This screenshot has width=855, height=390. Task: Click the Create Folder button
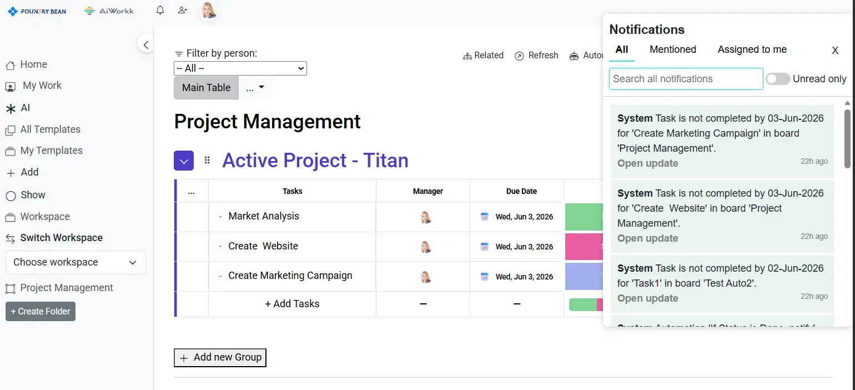[41, 311]
